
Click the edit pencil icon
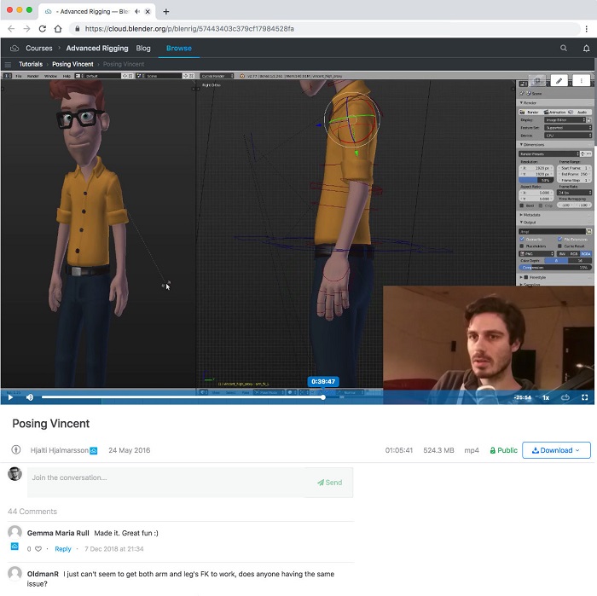[559, 80]
